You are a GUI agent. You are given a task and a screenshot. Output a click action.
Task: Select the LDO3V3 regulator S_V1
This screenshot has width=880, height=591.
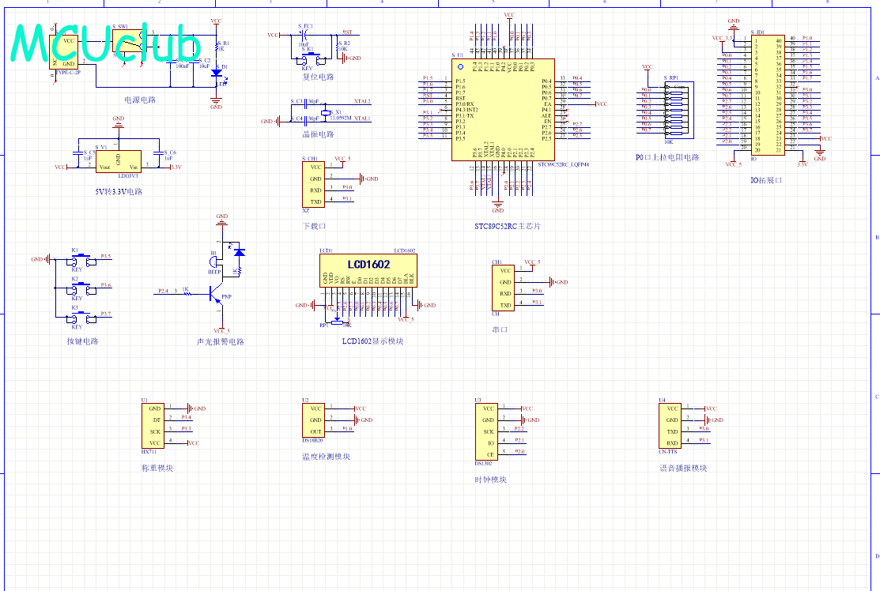[x=119, y=161]
